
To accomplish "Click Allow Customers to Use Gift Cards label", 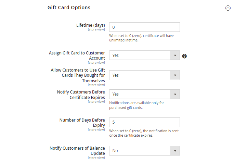I will click(78, 75).
